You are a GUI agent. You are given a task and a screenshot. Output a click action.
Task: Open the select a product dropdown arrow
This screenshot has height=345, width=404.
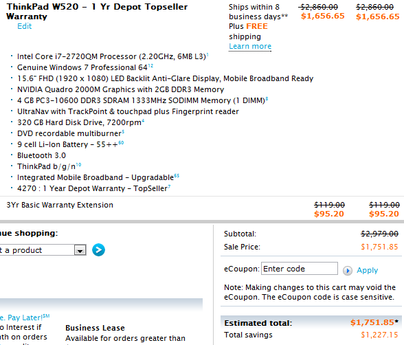[80, 250]
